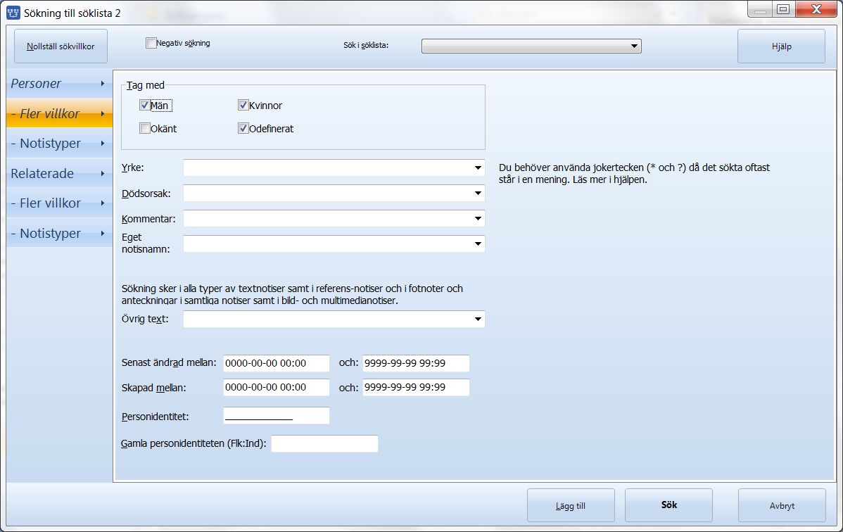Click the application icon in the title bar
Screen dimensions: 843x532
tap(13, 13)
